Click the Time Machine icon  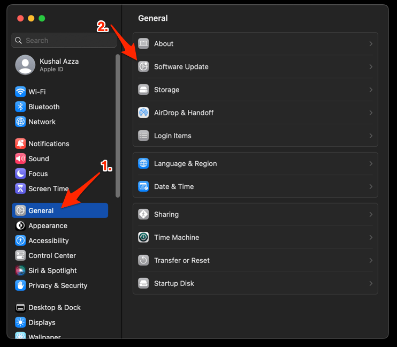[143, 238]
